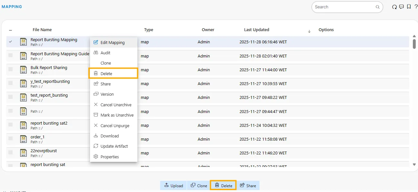Click the scrollbar up arrow
Image resolution: width=418 pixels, height=192 pixels.
pyautogui.click(x=414, y=36)
